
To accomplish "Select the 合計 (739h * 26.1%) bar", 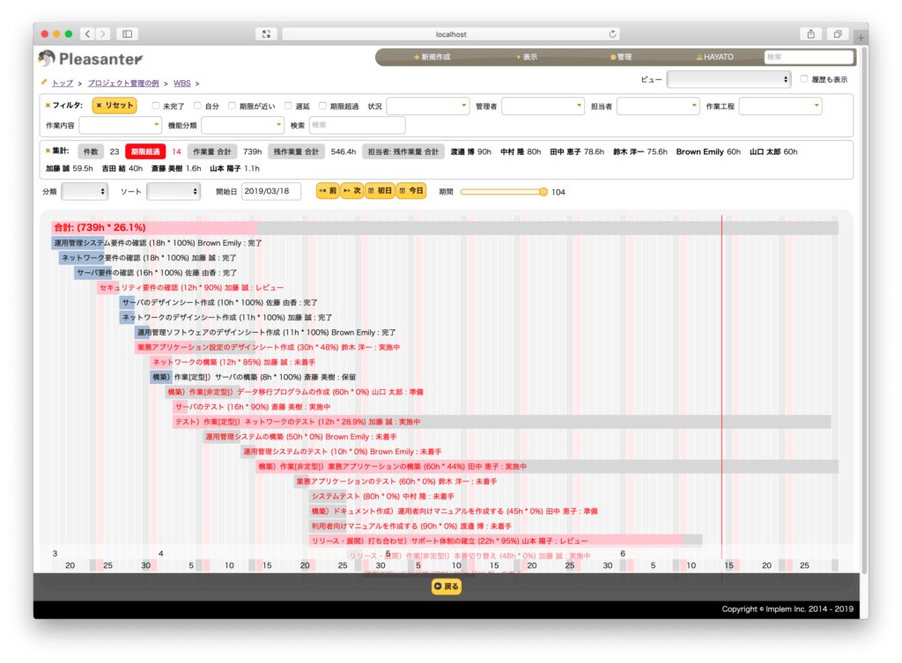I will [445, 228].
